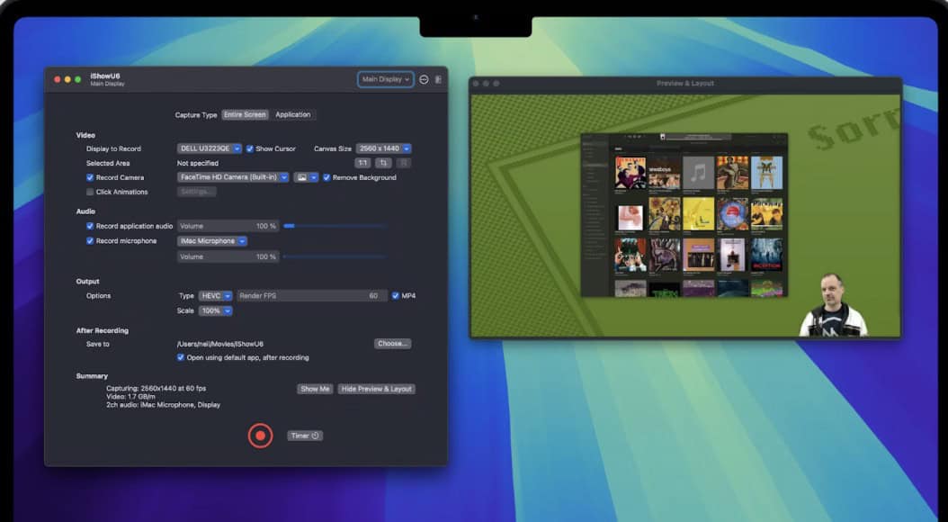Screen dimensions: 948x522
Task: Click the save path '/Users/neil/Movies/iShowU6'
Action: point(220,344)
